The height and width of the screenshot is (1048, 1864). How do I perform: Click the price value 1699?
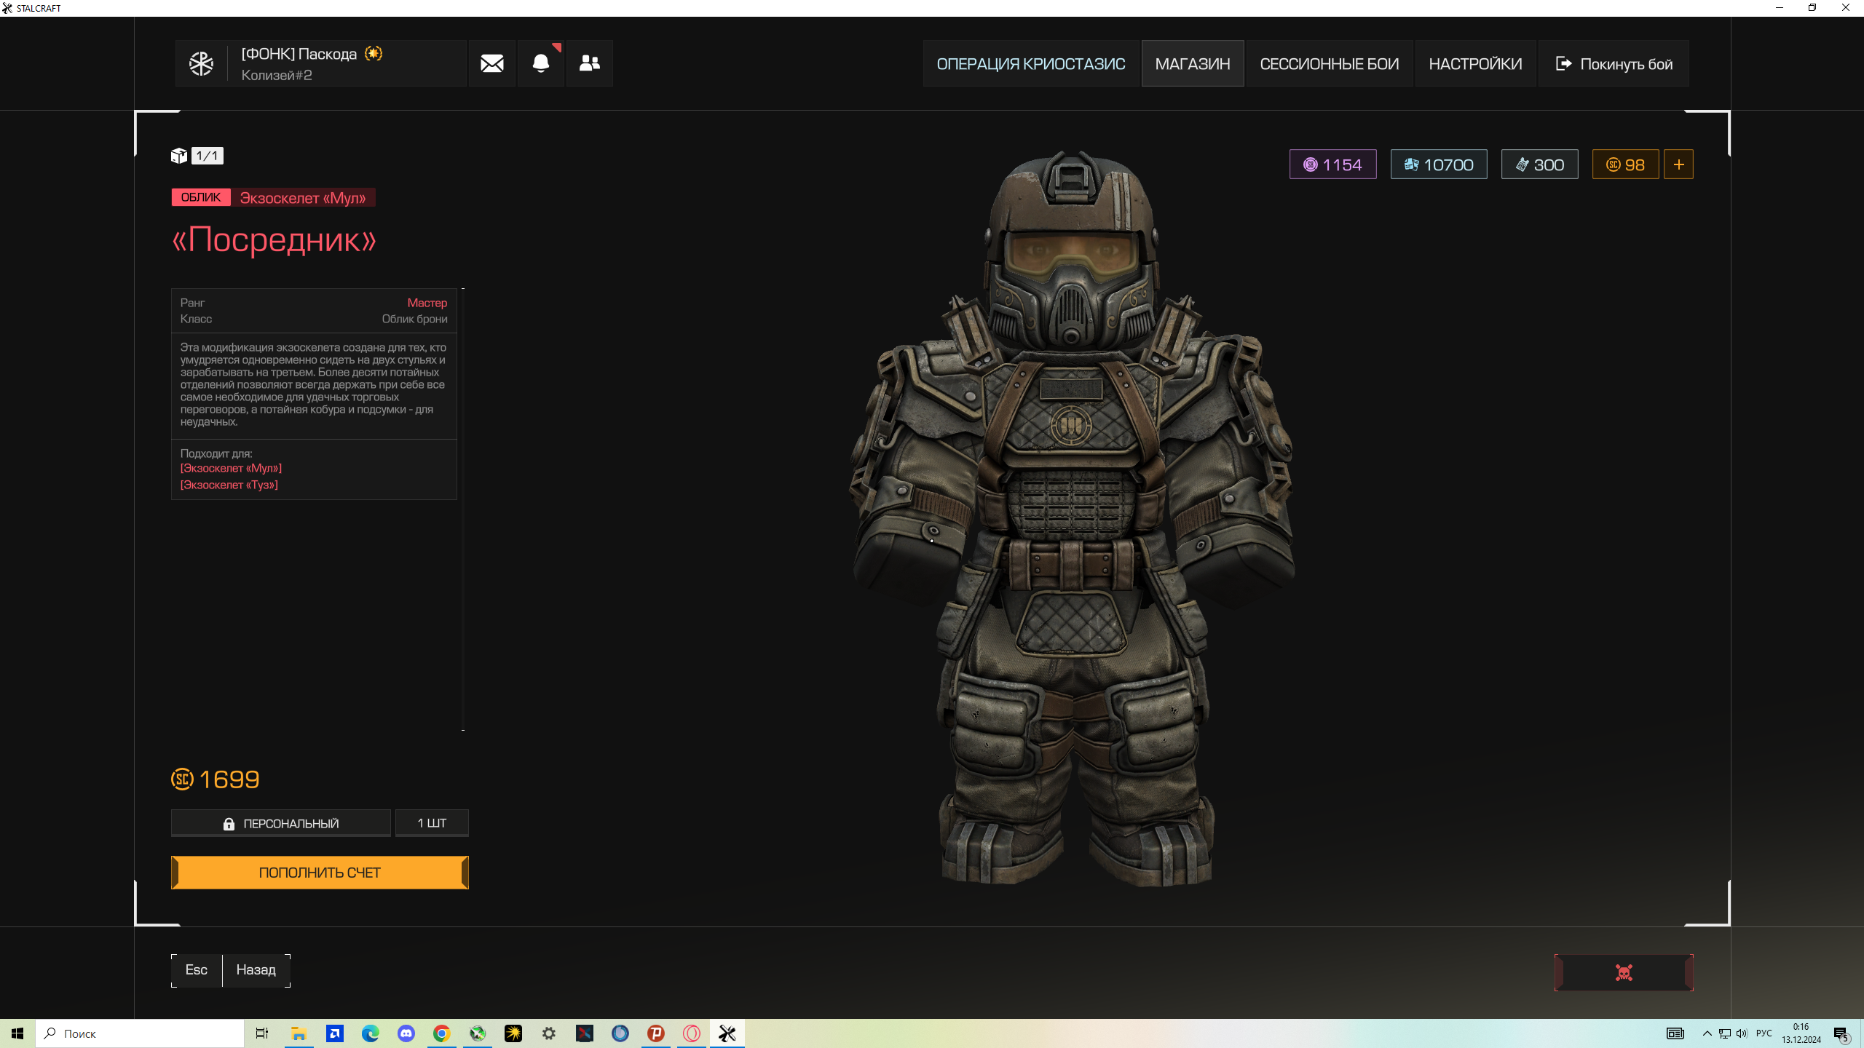pos(229,779)
